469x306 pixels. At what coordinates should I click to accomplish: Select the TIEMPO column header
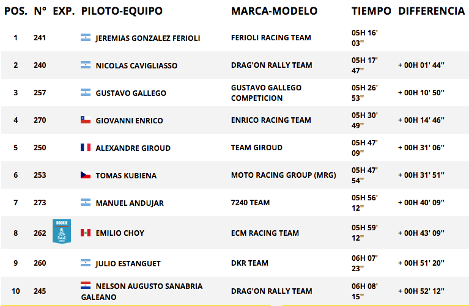point(371,11)
